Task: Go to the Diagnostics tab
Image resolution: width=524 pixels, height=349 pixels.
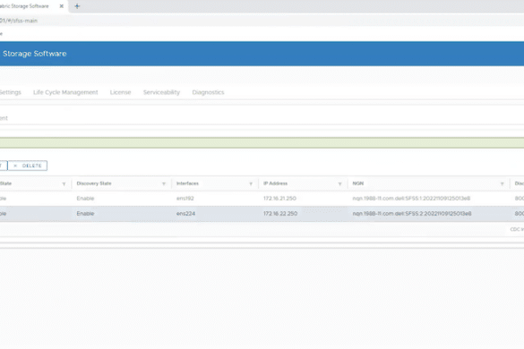Action: (x=208, y=92)
